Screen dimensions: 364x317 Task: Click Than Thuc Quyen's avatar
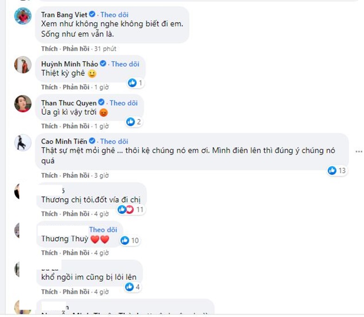(x=23, y=104)
